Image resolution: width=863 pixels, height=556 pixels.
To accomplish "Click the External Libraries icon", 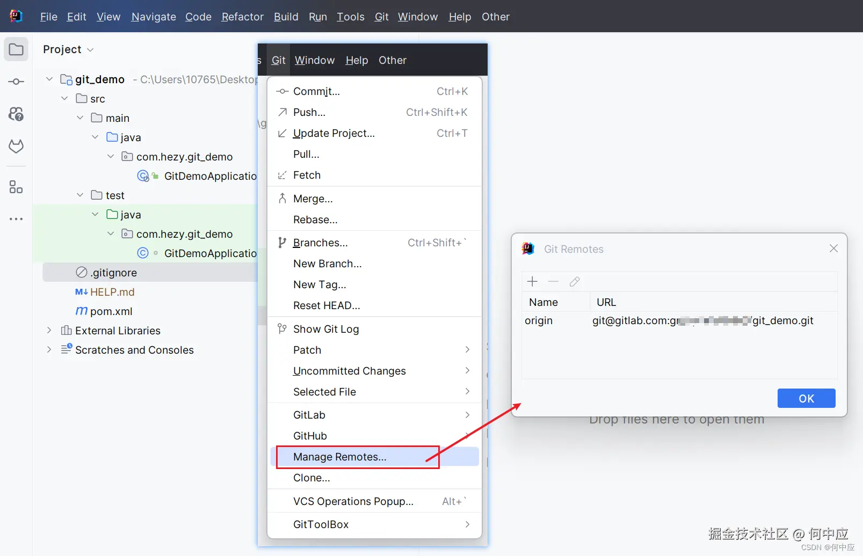I will [67, 330].
